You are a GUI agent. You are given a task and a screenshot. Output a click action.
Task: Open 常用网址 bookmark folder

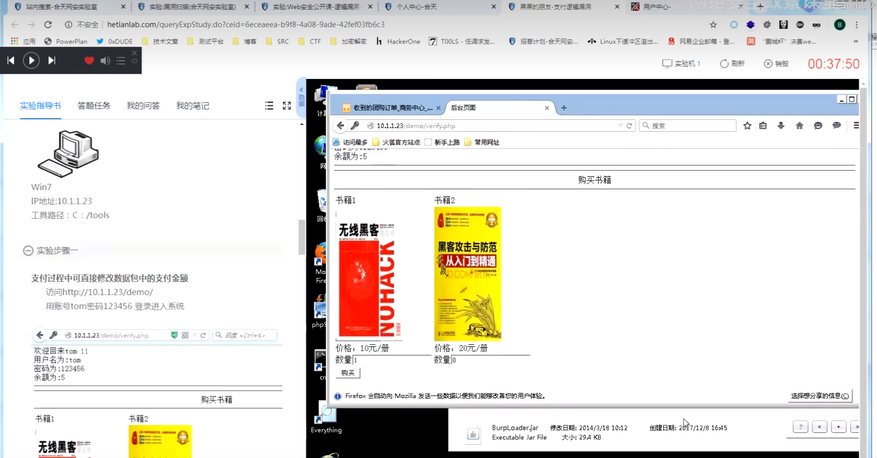coord(482,142)
